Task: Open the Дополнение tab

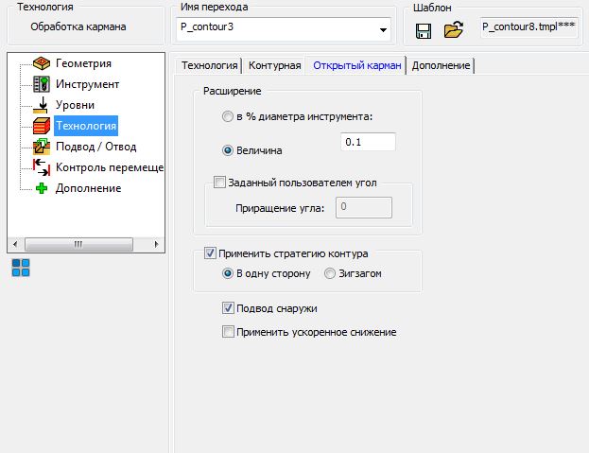Action: coord(442,65)
